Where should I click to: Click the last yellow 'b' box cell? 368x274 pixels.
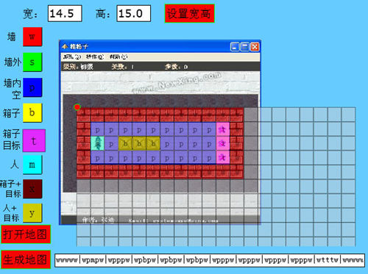click(153, 143)
